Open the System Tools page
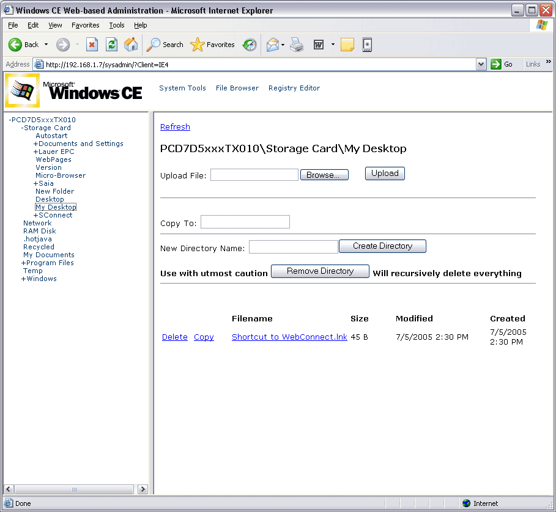The height and width of the screenshot is (512, 556). point(182,88)
